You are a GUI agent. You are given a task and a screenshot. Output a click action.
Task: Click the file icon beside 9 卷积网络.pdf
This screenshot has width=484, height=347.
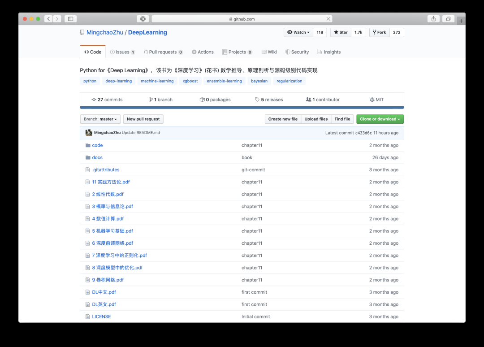(88, 280)
